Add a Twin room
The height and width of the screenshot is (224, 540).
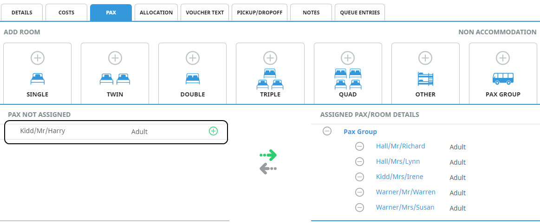(115, 58)
